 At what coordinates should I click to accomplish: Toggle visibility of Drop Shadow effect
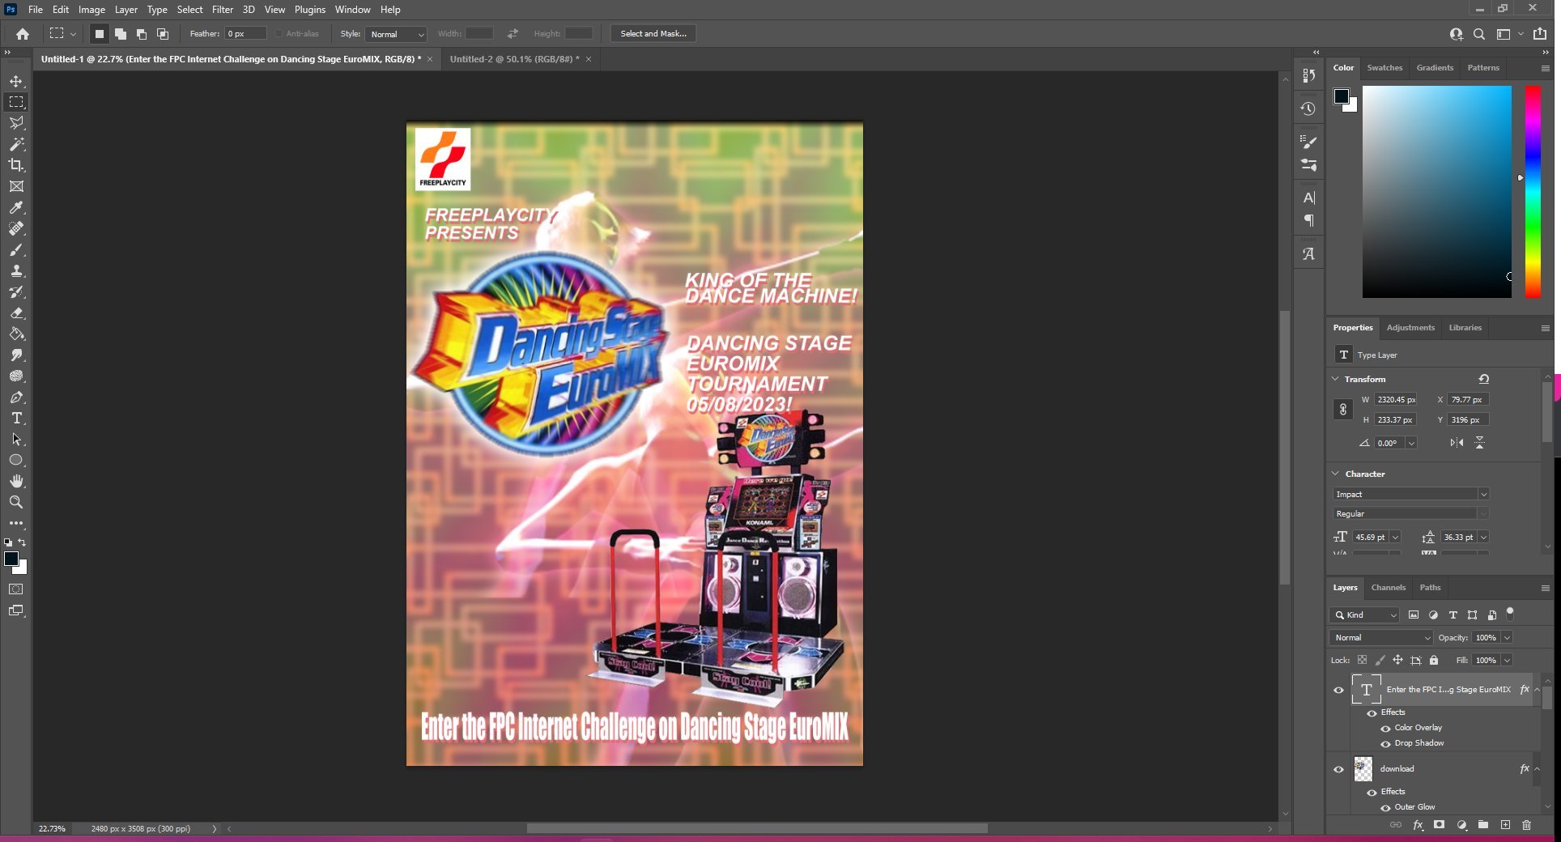[x=1385, y=743]
